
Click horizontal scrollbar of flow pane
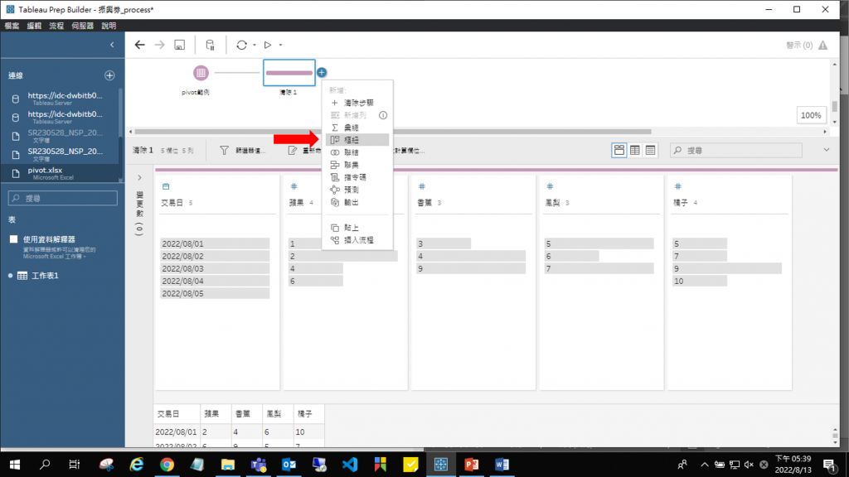coord(393,132)
